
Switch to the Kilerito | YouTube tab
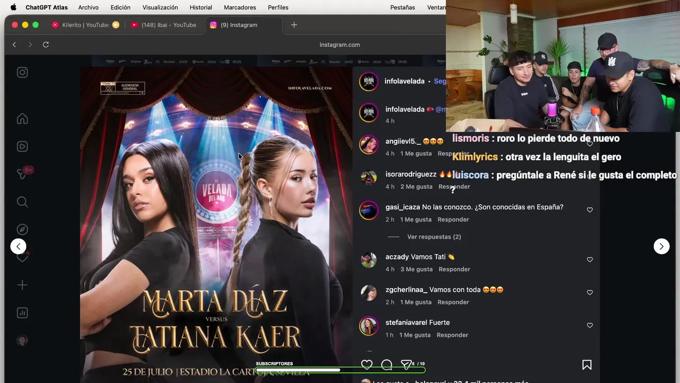tap(85, 25)
